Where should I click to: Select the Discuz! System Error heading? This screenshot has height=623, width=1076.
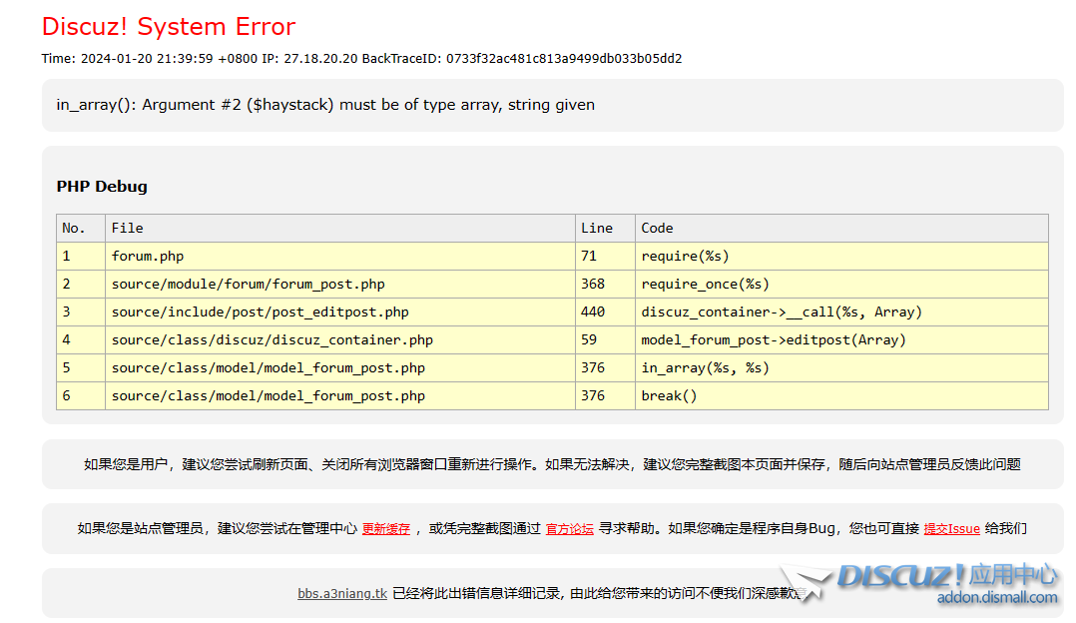pyautogui.click(x=168, y=26)
